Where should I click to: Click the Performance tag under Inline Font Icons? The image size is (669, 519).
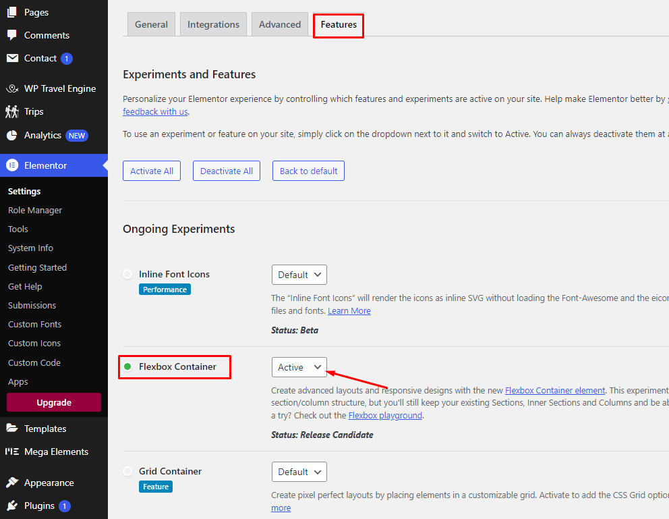(x=165, y=290)
